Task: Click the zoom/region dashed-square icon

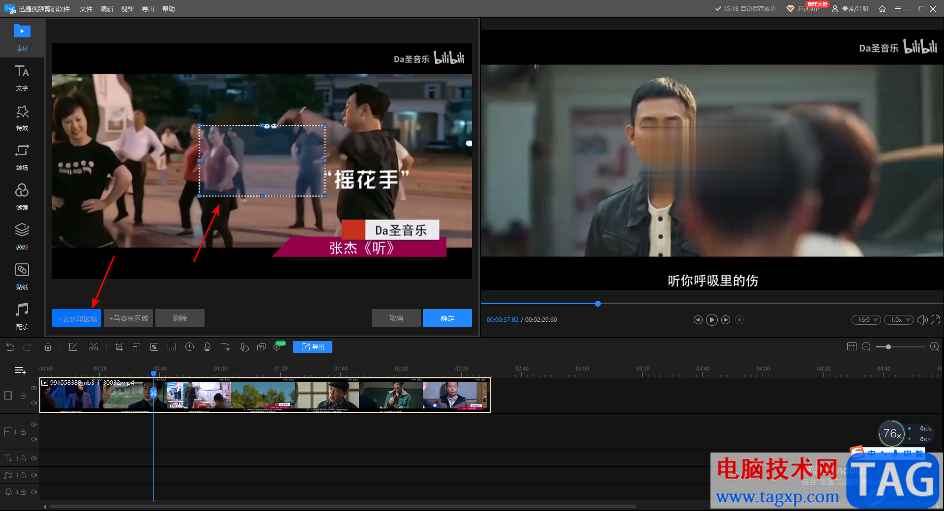Action: tap(136, 347)
